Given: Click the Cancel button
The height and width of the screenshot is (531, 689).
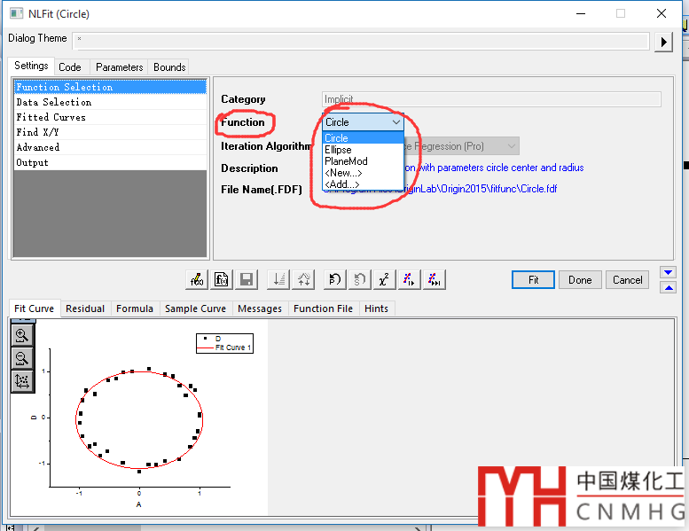Looking at the screenshot, I should pos(627,279).
